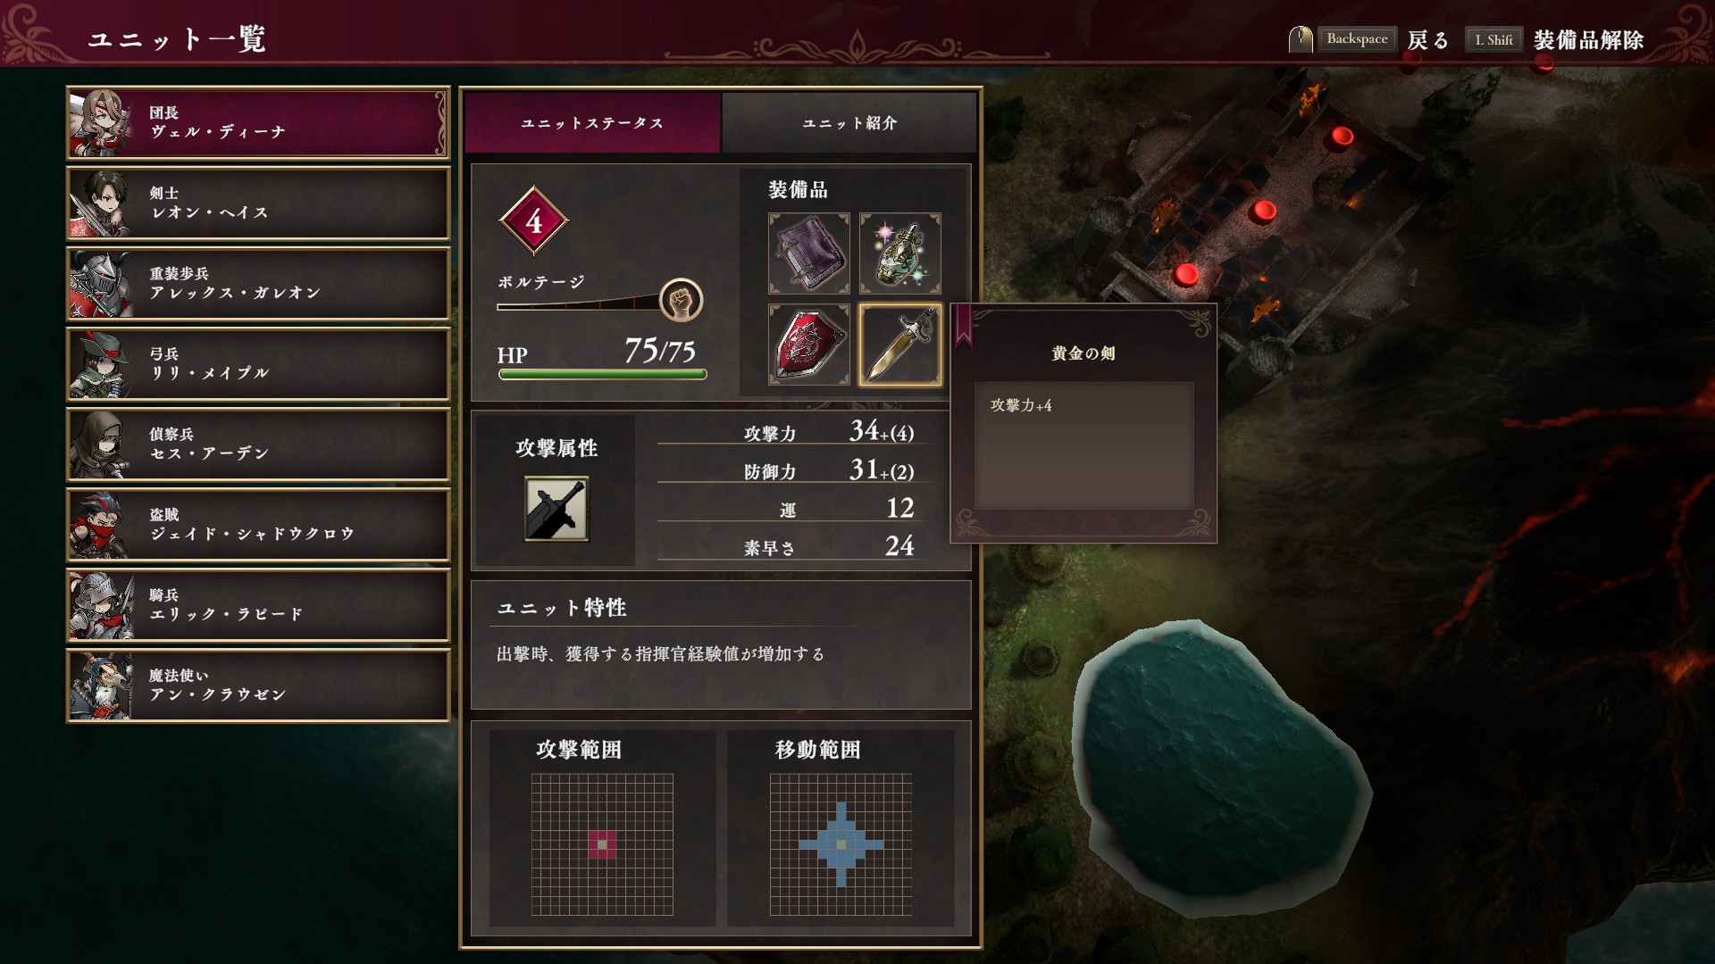Select unit 弓兵 リリ・メイプル

(258, 364)
